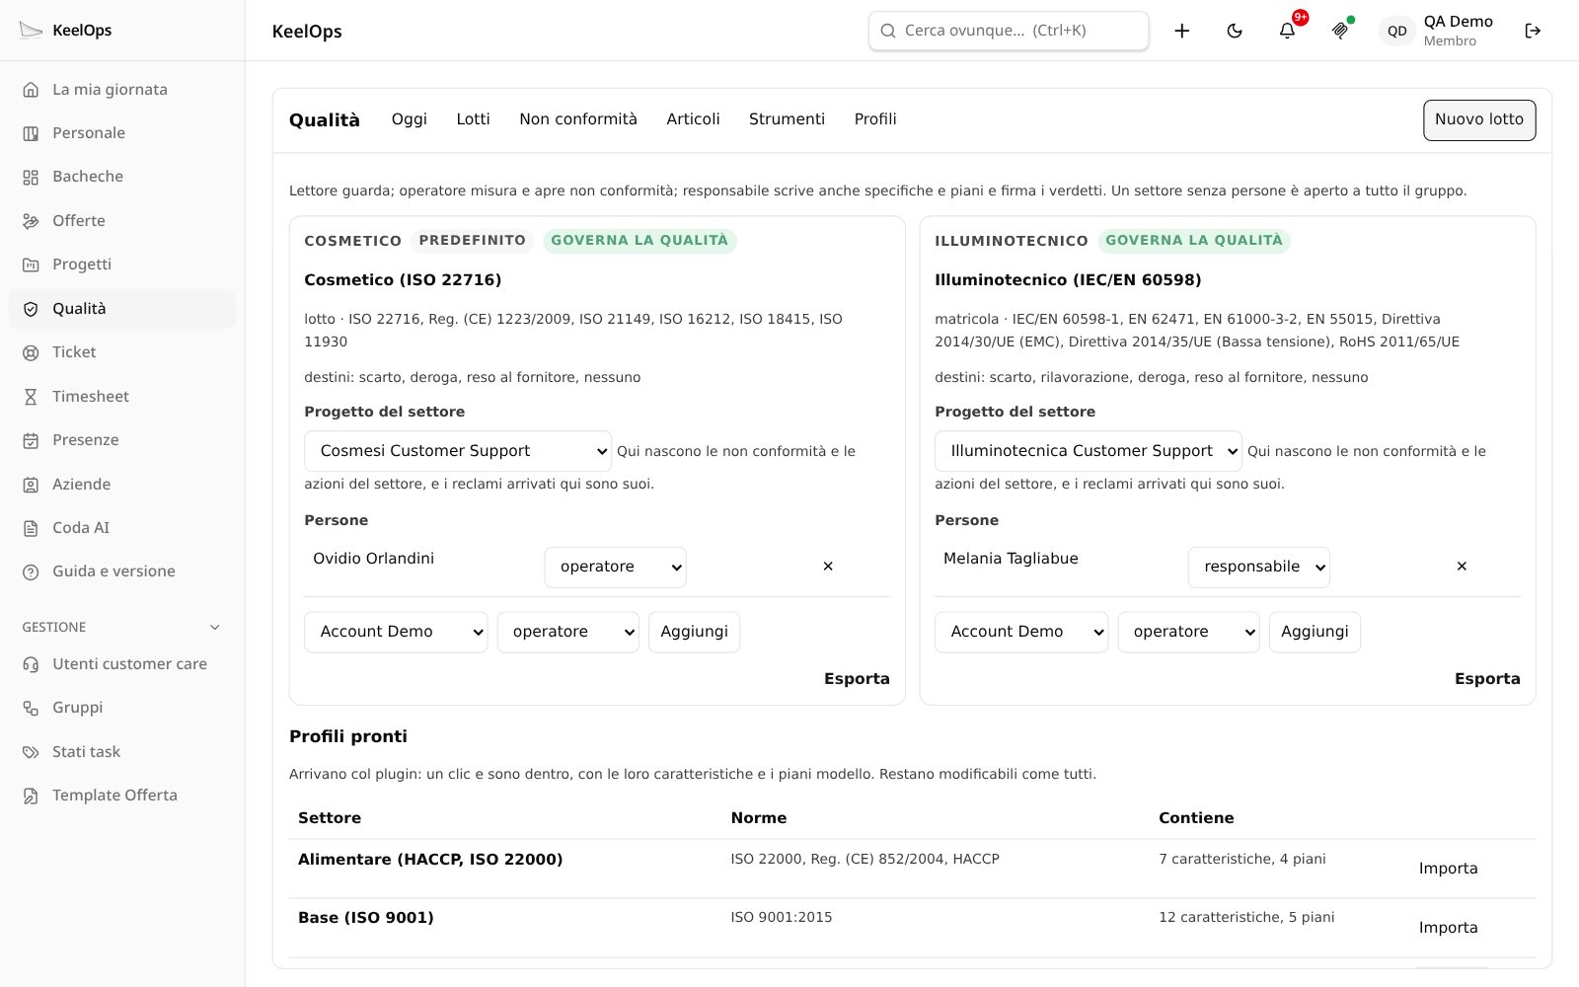Viewport: 1579px width, 987px height.
Task: Click the plus create icon in header
Action: 1181,31
